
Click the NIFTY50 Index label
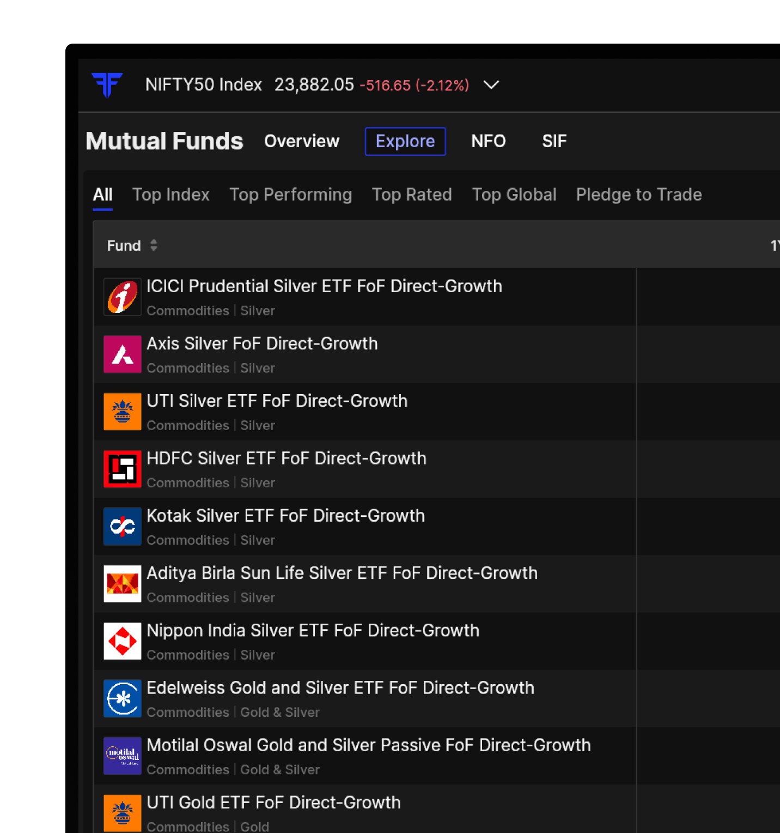tap(204, 84)
